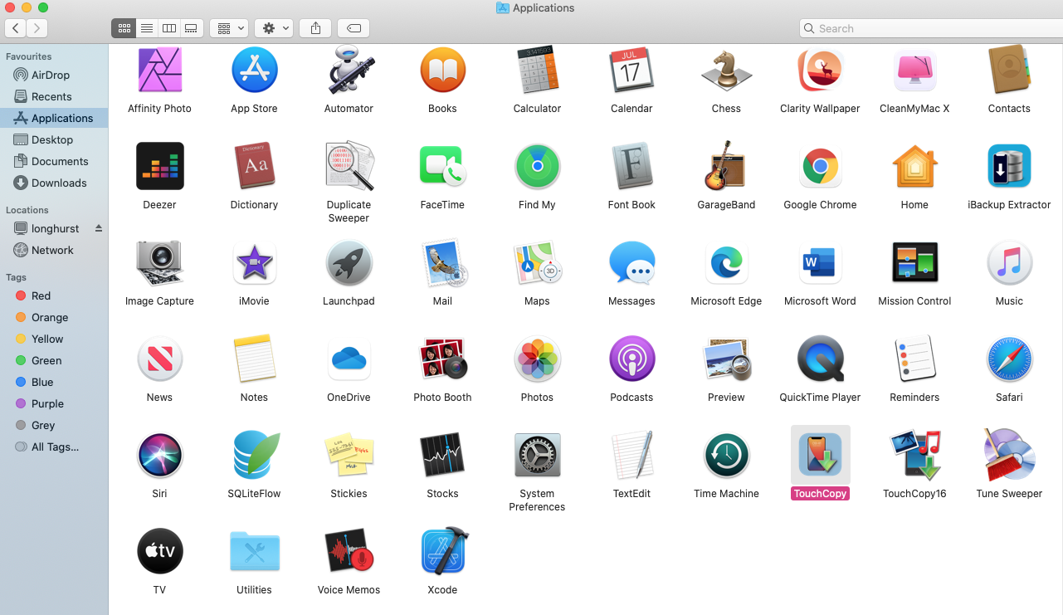Screen dimensions: 1063x615
Task: Click the Google Chrome icon
Action: tap(820, 167)
